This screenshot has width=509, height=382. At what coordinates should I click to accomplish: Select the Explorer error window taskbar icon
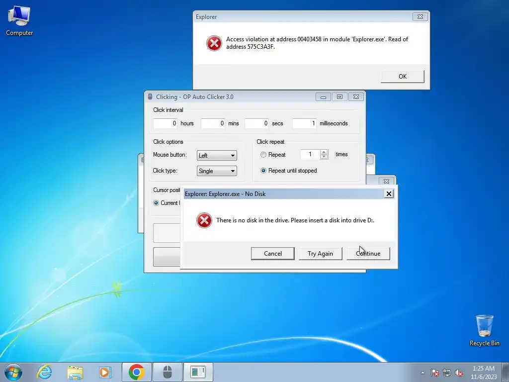198,372
